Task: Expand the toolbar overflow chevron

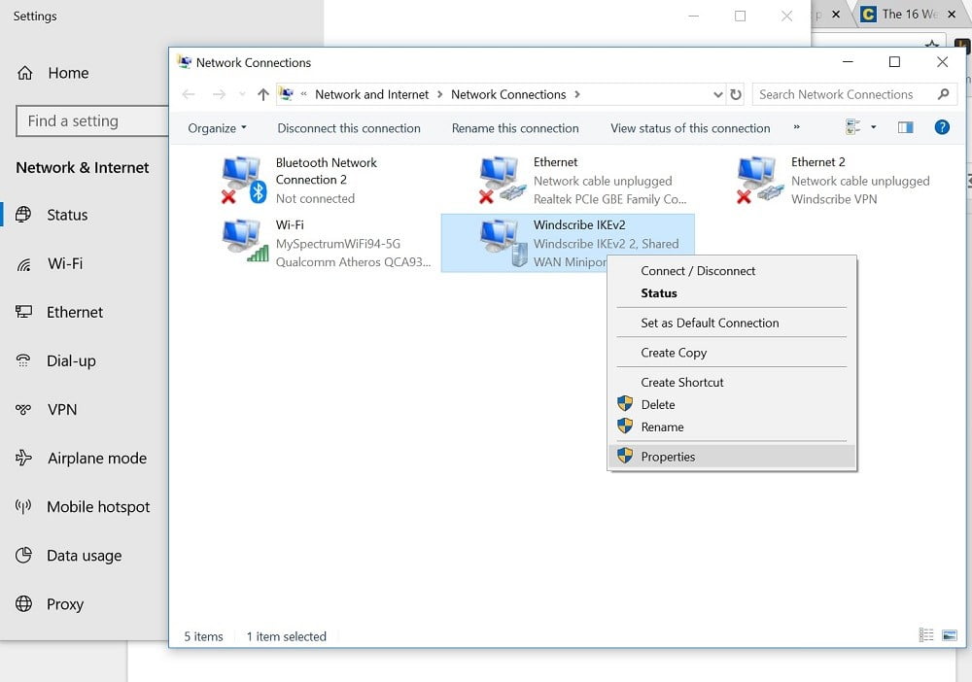Action: [x=797, y=127]
